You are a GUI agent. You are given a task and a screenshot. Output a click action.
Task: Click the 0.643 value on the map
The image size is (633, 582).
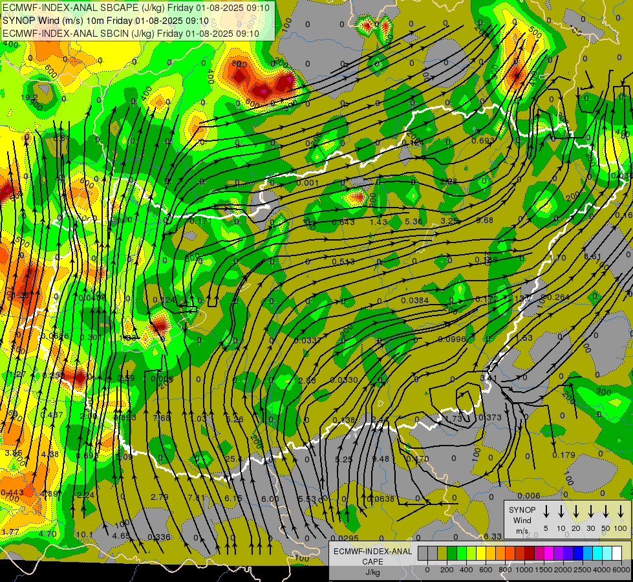pyautogui.click(x=343, y=222)
